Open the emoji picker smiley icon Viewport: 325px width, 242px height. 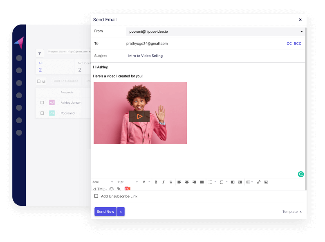[112, 189]
